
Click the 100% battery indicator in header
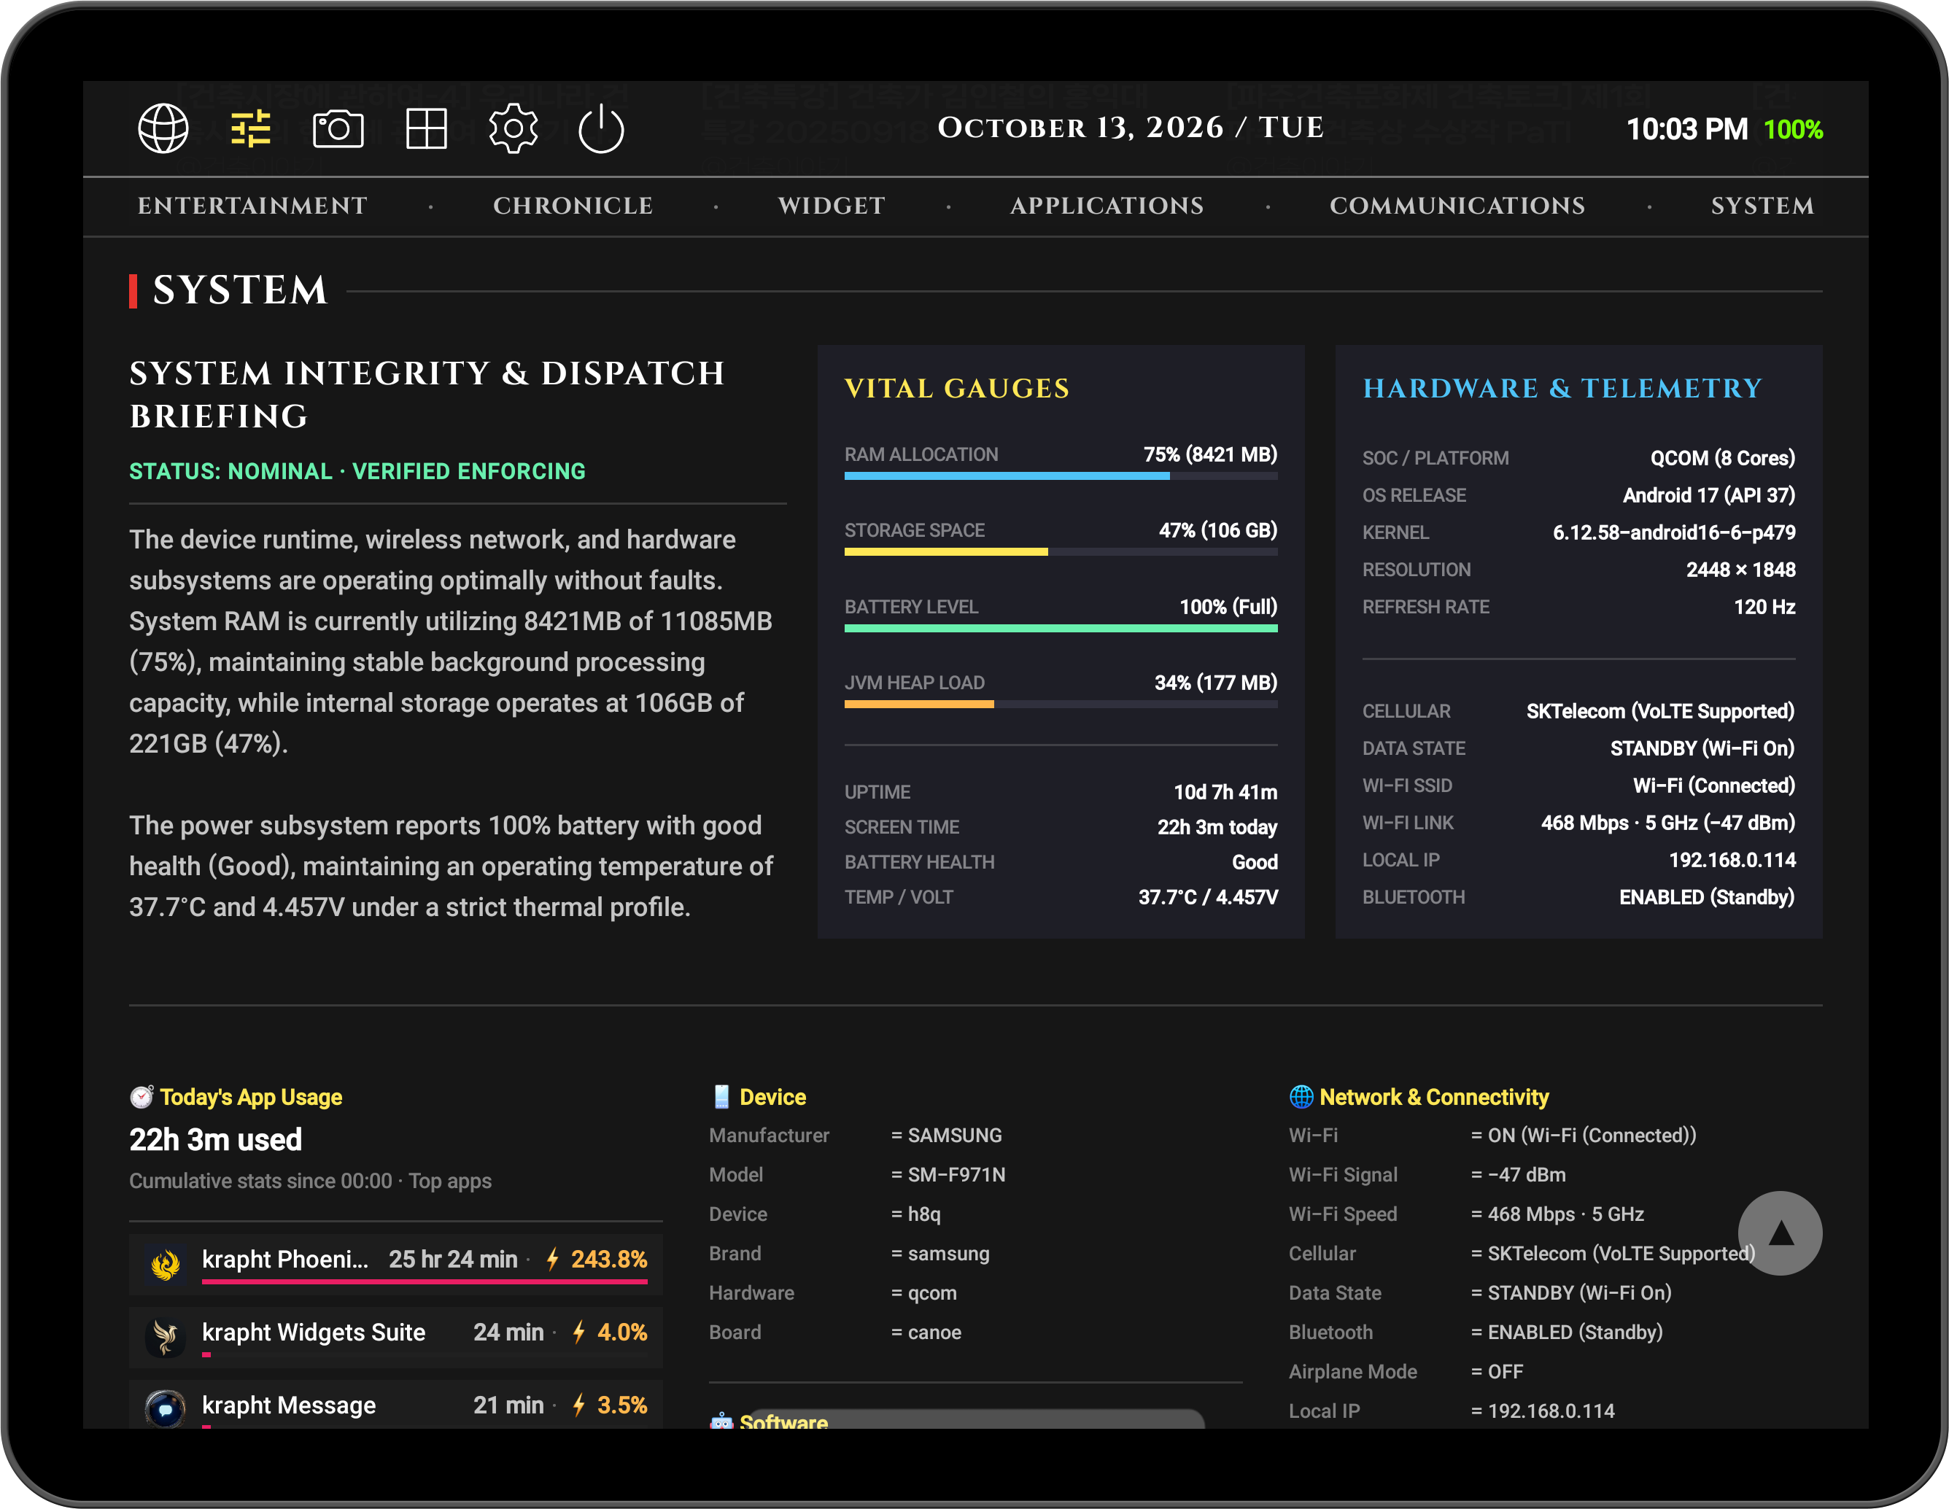(x=1793, y=129)
